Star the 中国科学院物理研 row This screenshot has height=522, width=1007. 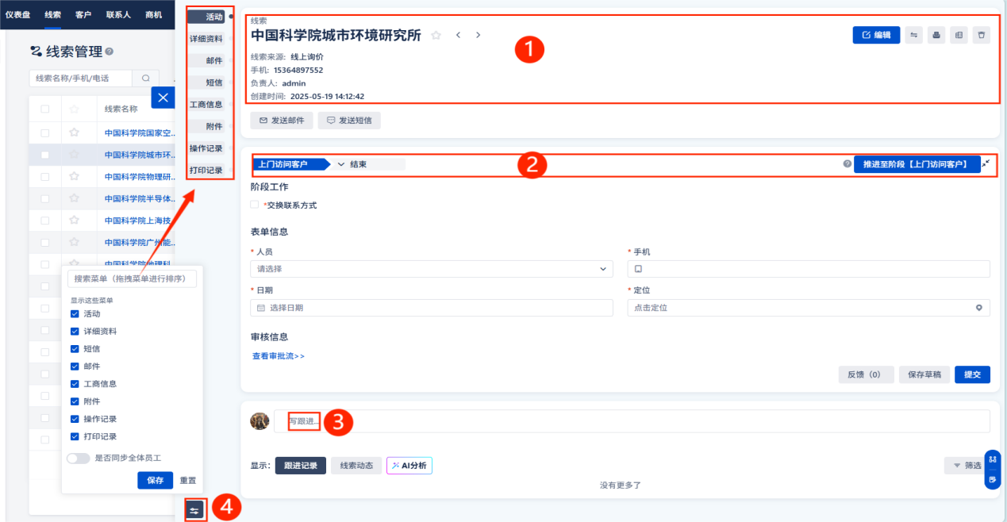(75, 176)
